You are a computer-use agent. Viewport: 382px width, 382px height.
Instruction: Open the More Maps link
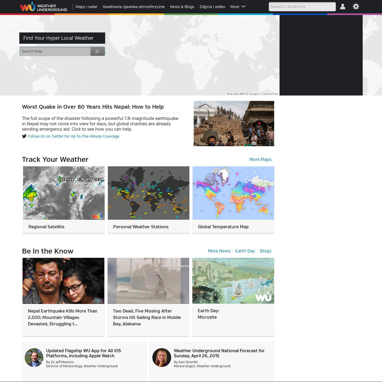(260, 159)
